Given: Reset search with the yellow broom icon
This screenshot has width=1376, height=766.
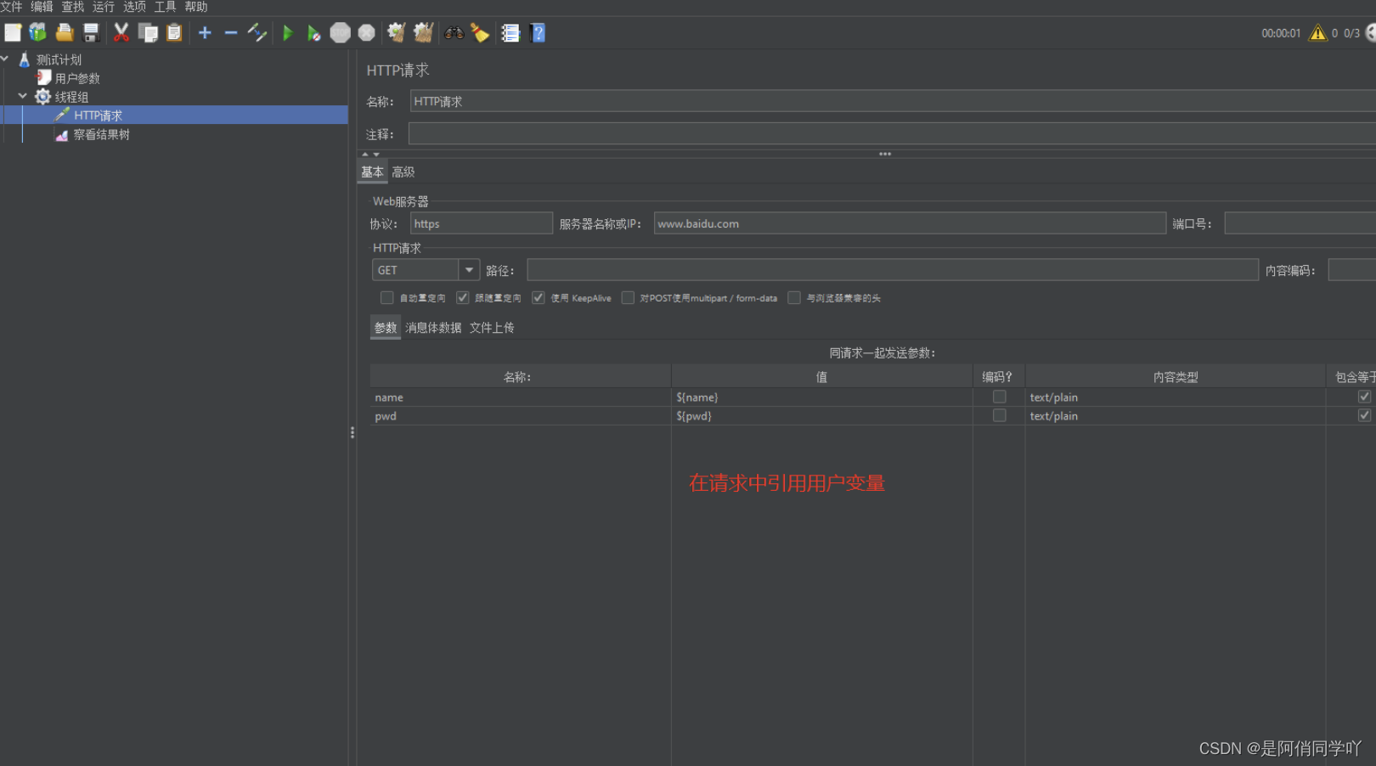Looking at the screenshot, I should tap(480, 33).
